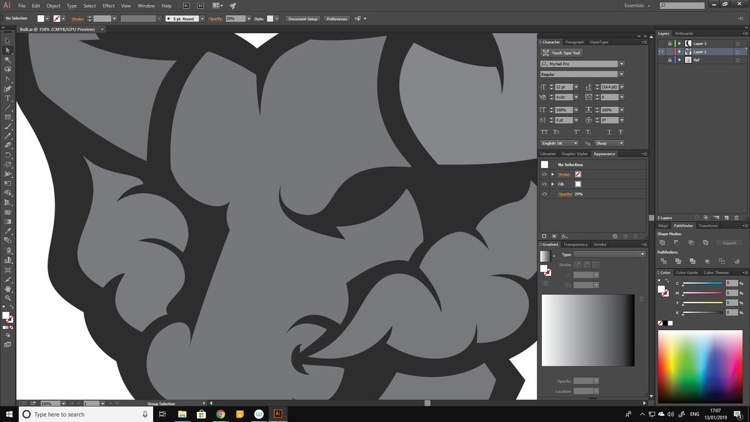Expand Stroke attribute in Appearance panel

coord(552,174)
